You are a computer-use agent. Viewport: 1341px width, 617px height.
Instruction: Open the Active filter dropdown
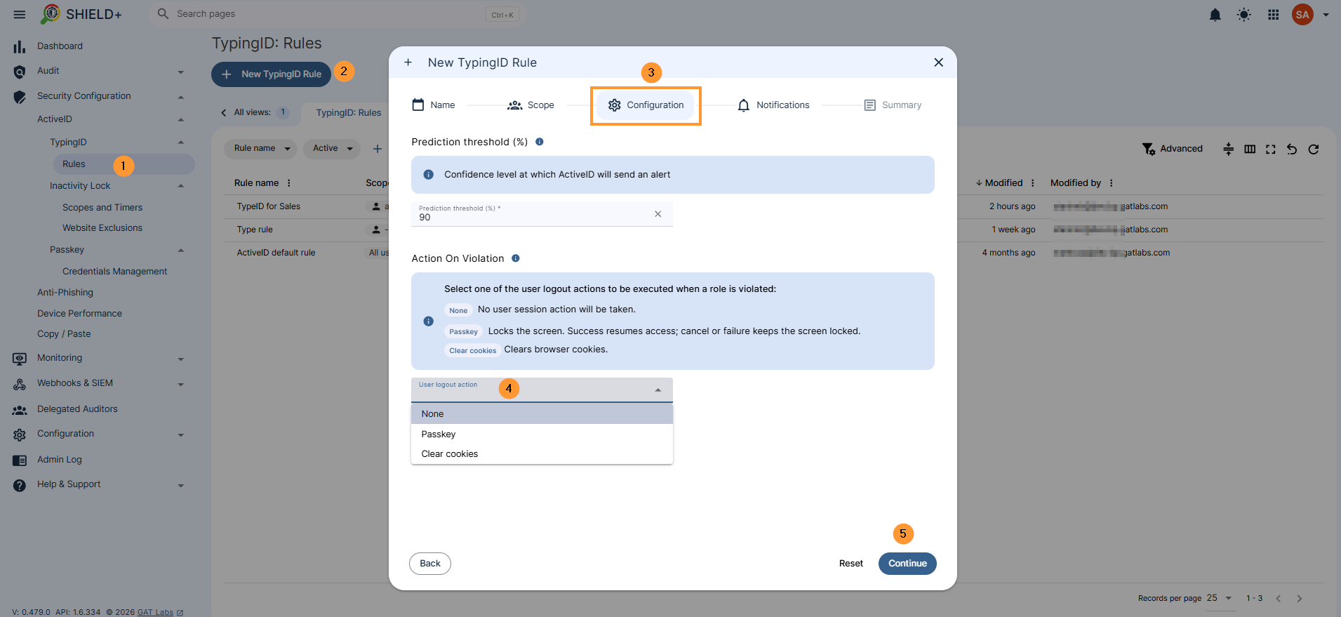point(332,149)
